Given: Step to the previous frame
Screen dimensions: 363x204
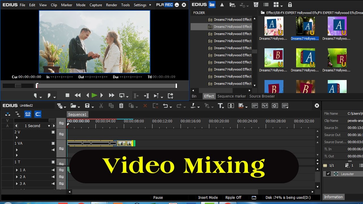Looking at the screenshot, I should pyautogui.click(x=88, y=95).
